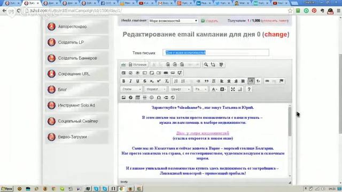Toggle Strikethrough formatting

[144, 81]
